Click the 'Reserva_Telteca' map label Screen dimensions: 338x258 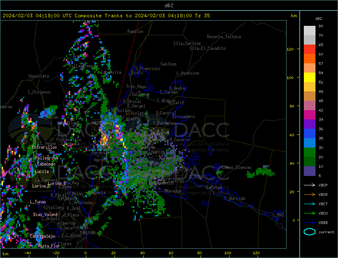[224, 37]
